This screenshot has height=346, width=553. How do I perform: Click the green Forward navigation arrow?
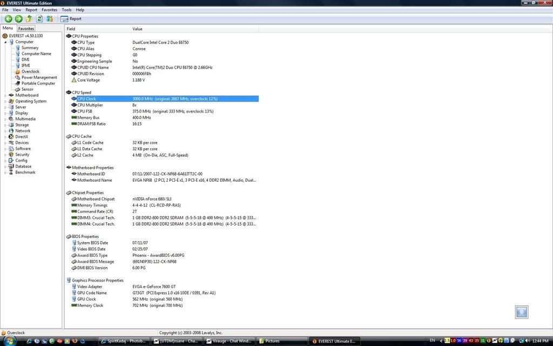(x=19, y=19)
